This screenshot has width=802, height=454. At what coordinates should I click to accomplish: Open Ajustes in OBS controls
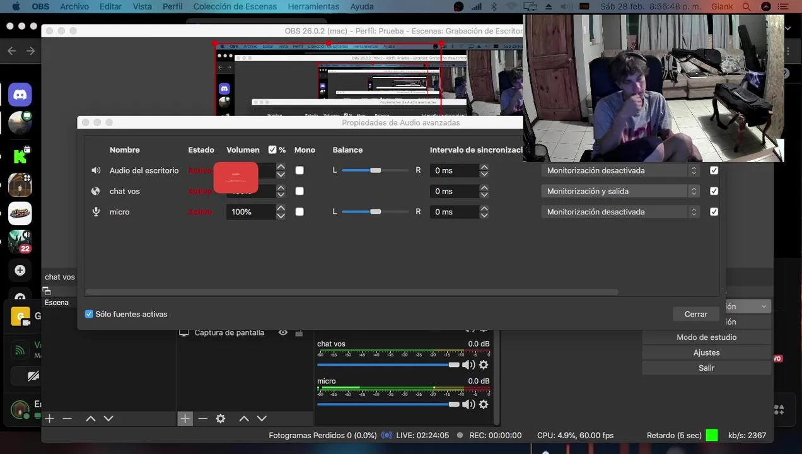706,352
